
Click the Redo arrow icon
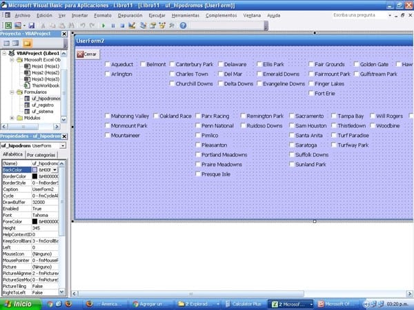[92, 25]
